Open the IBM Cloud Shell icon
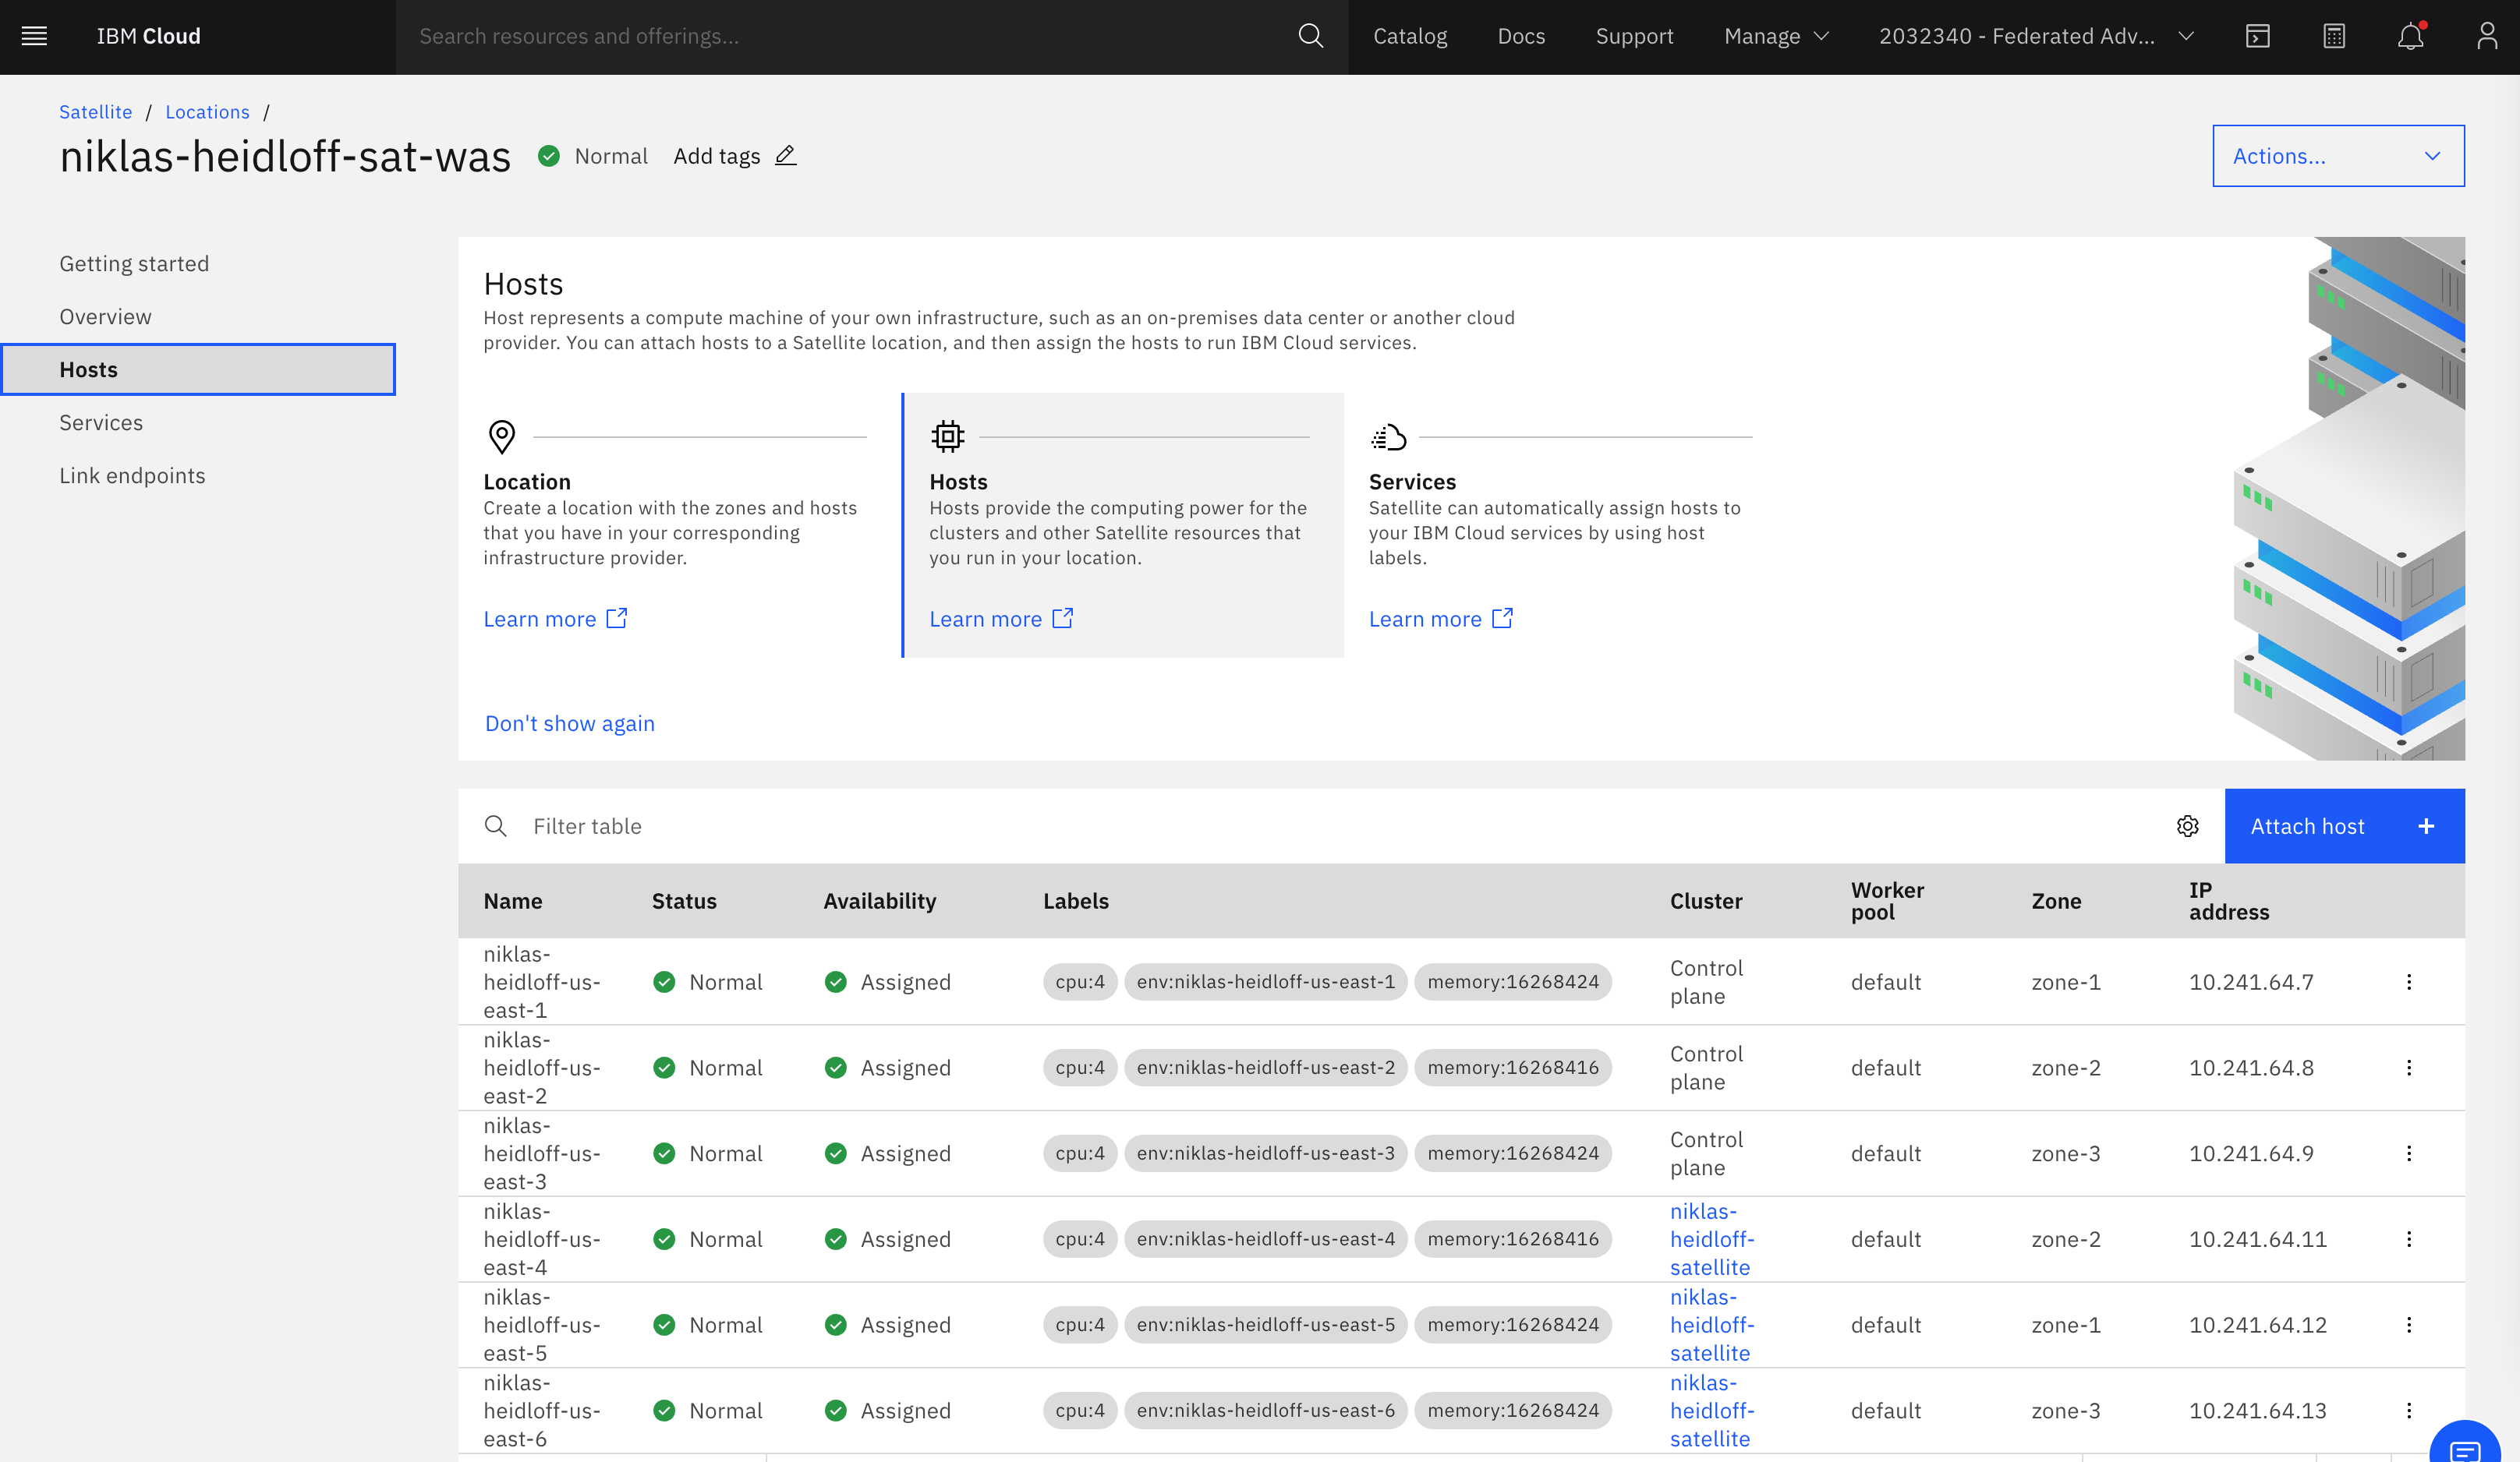This screenshot has height=1462, width=2520. 2258,36
